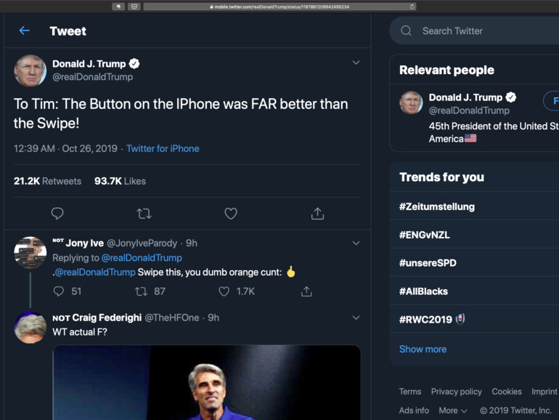Share the main tweet via upload icon
559x420 pixels.
317,214
